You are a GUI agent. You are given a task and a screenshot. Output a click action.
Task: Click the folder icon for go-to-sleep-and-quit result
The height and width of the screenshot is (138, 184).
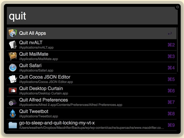pyautogui.click(x=13, y=125)
